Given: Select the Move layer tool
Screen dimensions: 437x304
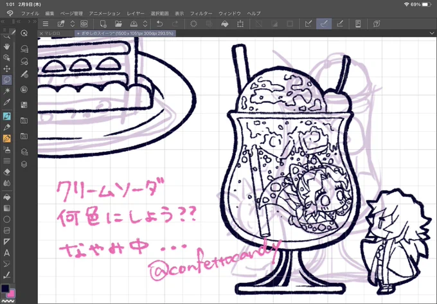Looking at the screenshot, I should [6, 69].
